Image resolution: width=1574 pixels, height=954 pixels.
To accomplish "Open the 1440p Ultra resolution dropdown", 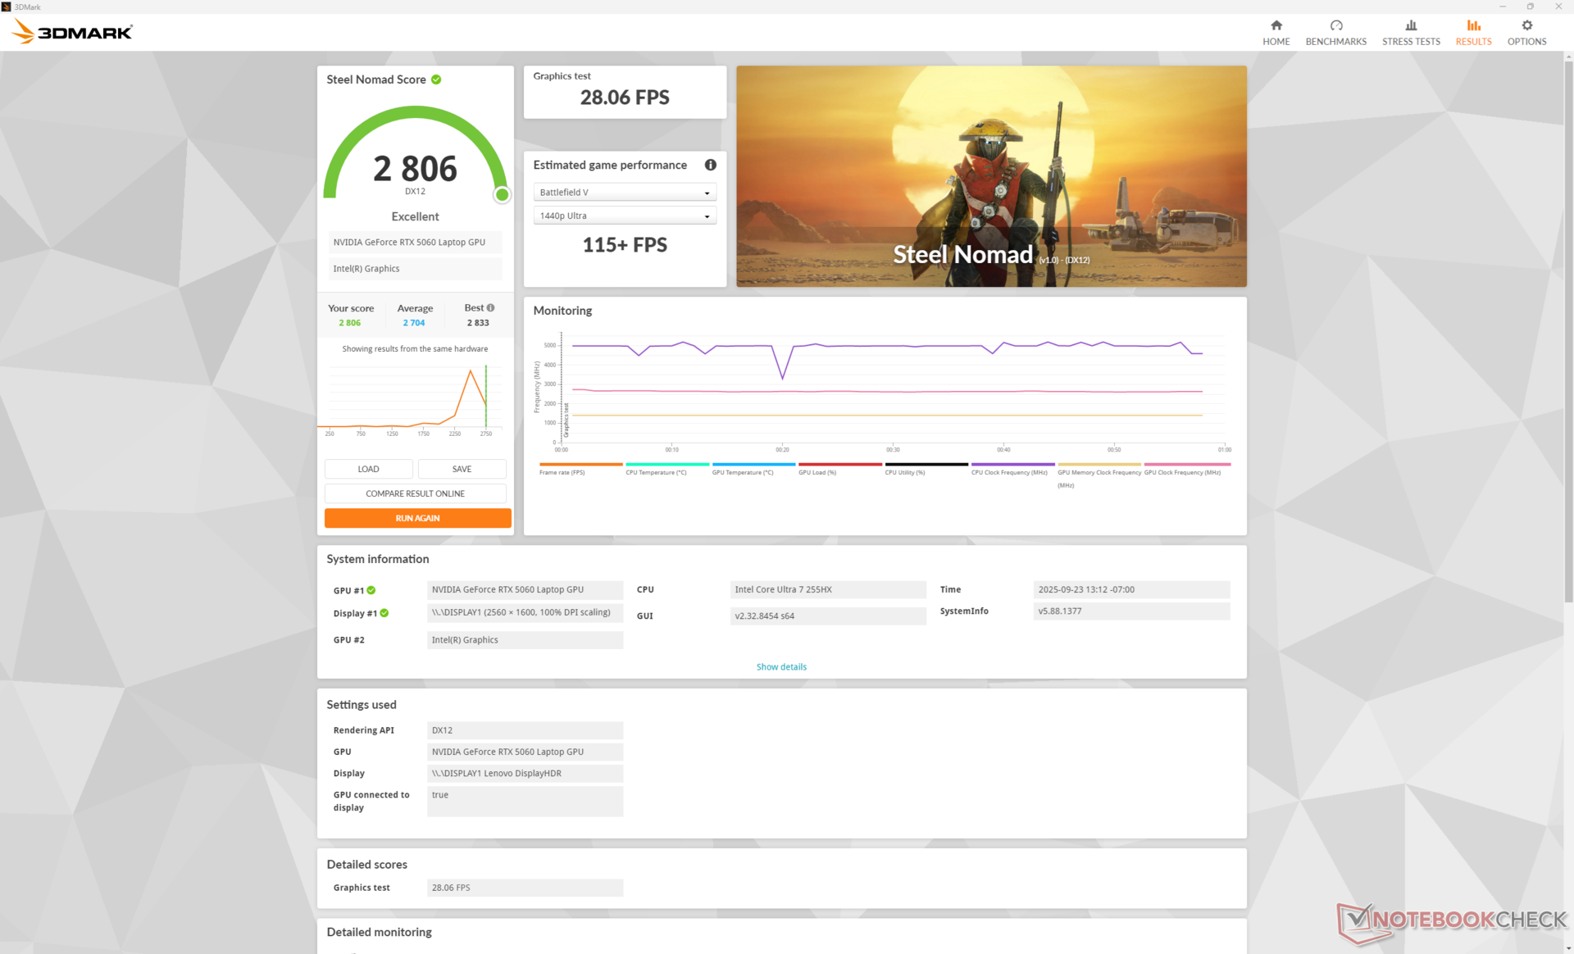I will [625, 216].
